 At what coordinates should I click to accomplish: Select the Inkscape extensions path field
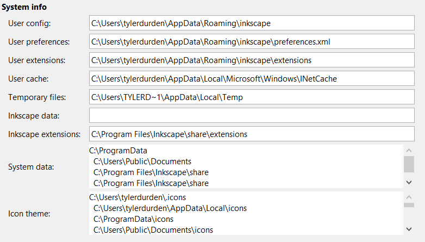pos(251,134)
